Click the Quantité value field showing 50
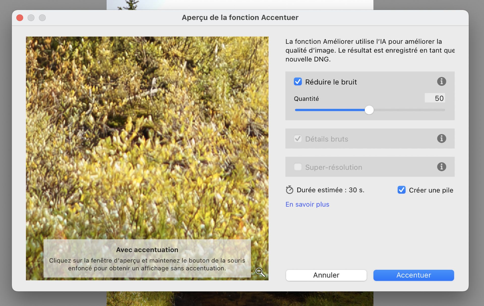 [x=435, y=98]
